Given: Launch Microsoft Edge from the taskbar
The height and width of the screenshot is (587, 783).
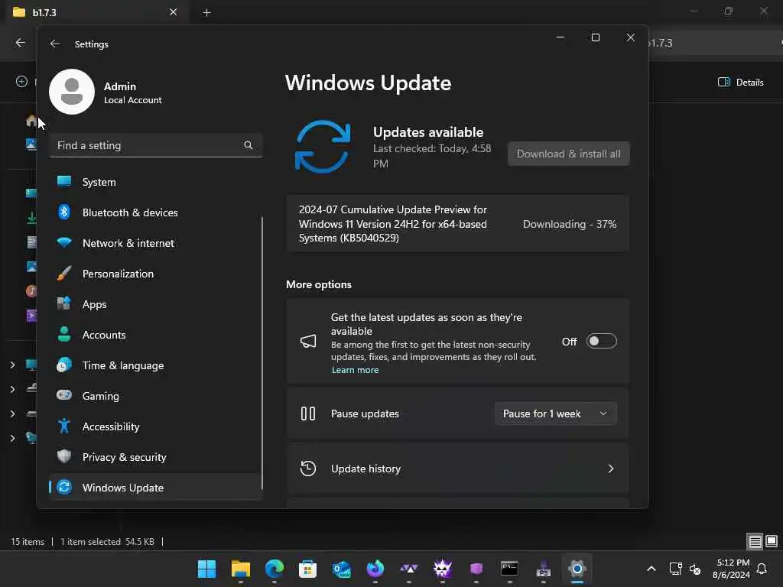Looking at the screenshot, I should click(275, 569).
